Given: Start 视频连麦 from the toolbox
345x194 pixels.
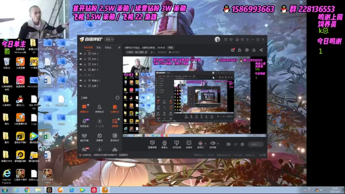Looking at the screenshot, I should (84, 123).
